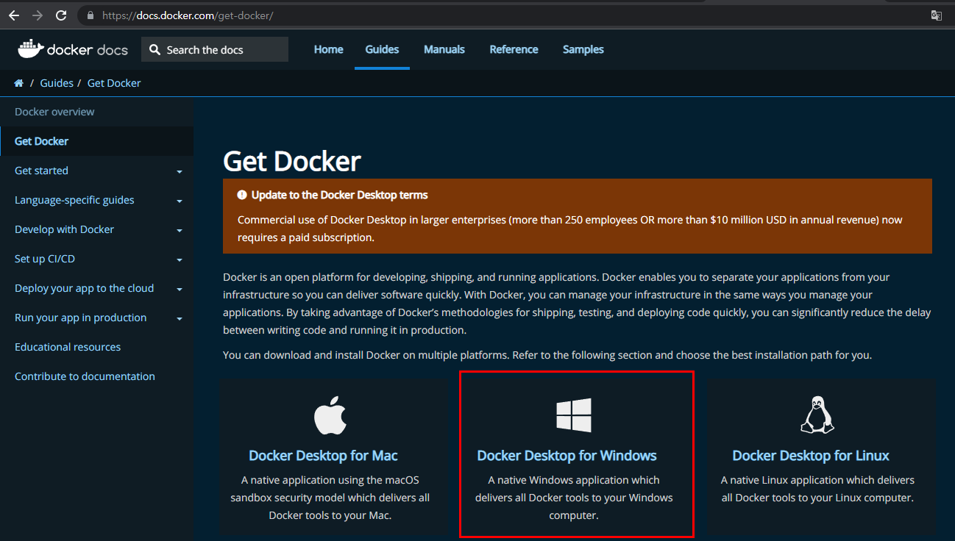Expand Deploy your app to the cloud arrow
The image size is (955, 541).
click(x=180, y=290)
